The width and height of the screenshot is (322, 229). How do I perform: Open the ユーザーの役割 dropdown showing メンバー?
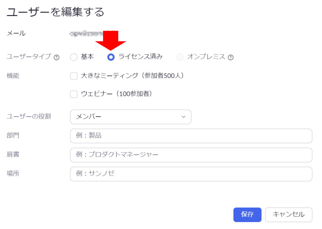(130, 117)
